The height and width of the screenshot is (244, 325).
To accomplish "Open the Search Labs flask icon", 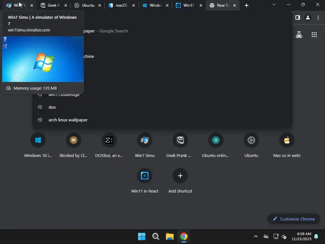I will pos(299,35).
